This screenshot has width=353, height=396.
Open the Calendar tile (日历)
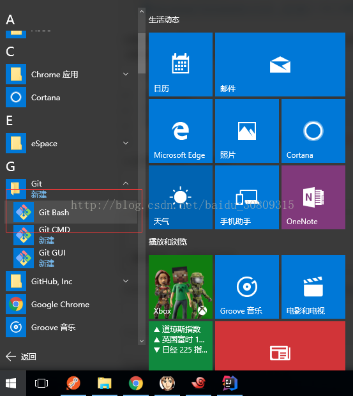pyautogui.click(x=181, y=65)
